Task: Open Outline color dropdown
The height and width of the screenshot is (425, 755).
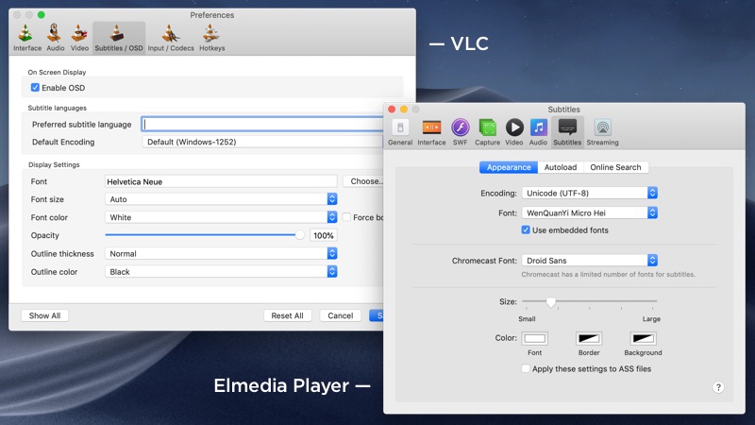Action: point(221,272)
